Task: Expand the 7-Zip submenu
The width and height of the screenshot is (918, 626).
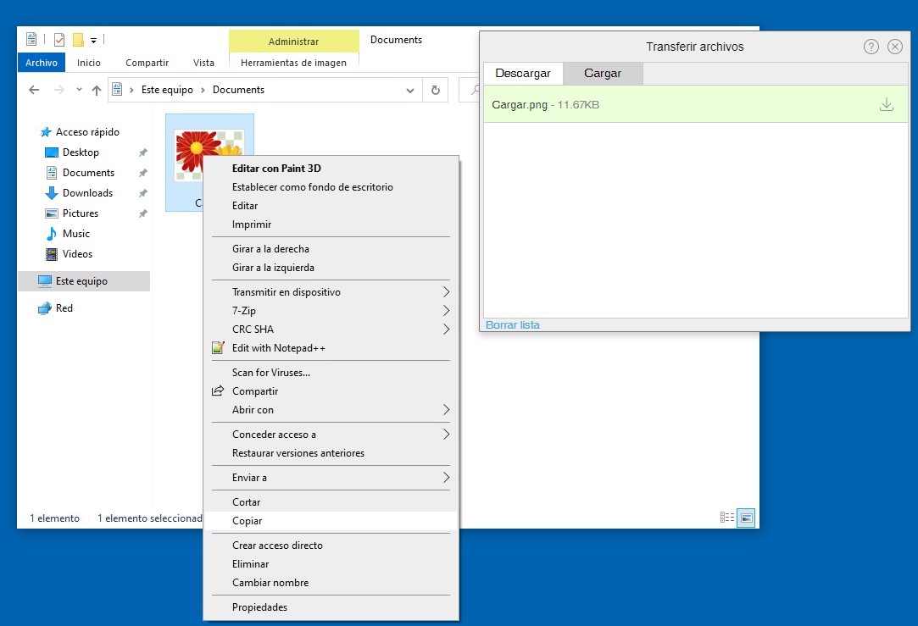Action: click(446, 311)
